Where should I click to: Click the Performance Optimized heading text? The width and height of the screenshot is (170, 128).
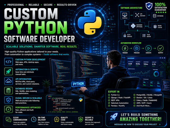coord(28,107)
